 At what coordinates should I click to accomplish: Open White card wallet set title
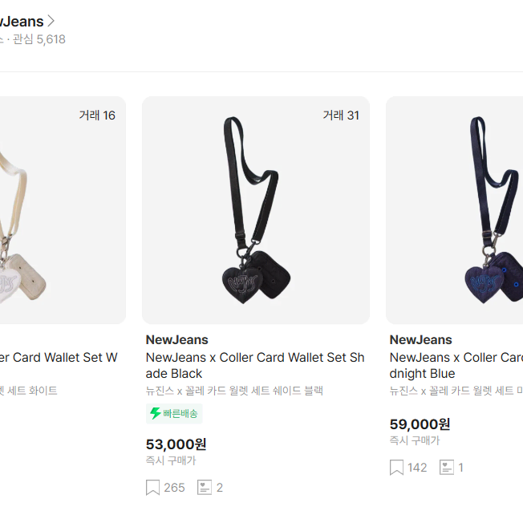[x=59, y=358]
